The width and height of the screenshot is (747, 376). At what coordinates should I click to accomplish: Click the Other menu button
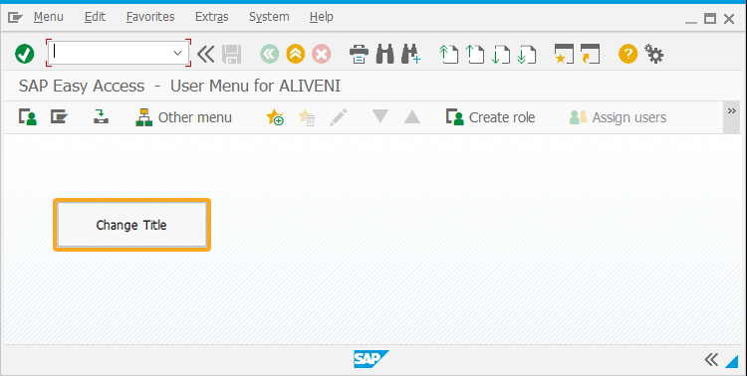(x=184, y=117)
